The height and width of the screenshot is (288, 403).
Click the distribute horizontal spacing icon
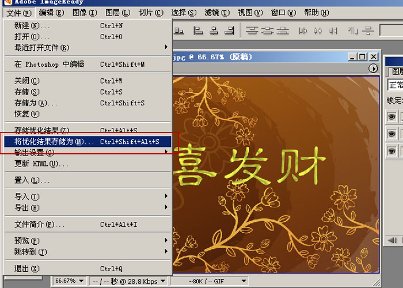click(x=352, y=31)
